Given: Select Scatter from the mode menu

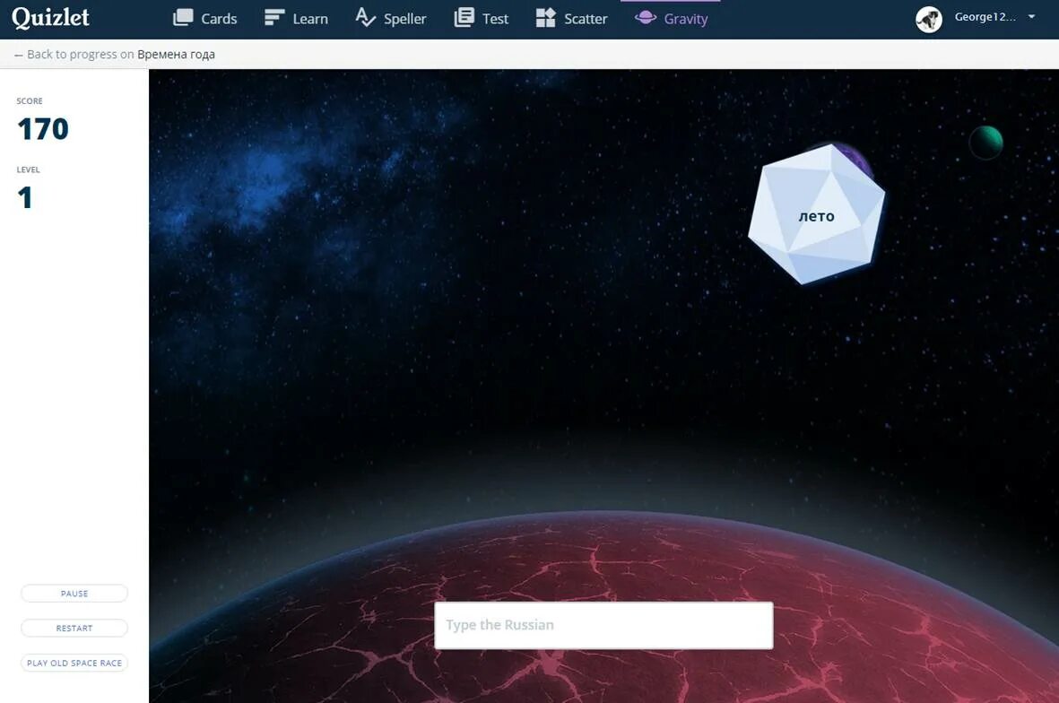Looking at the screenshot, I should pos(587,18).
